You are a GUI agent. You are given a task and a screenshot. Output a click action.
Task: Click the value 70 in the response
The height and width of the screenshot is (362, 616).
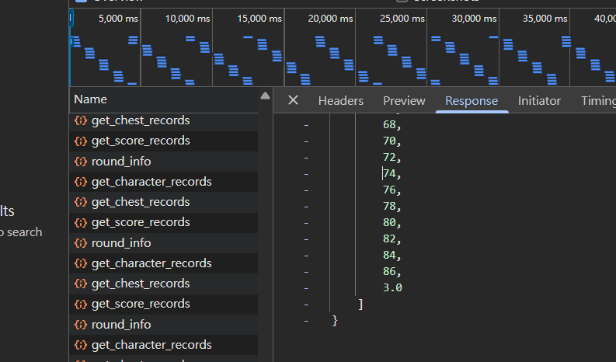(389, 141)
